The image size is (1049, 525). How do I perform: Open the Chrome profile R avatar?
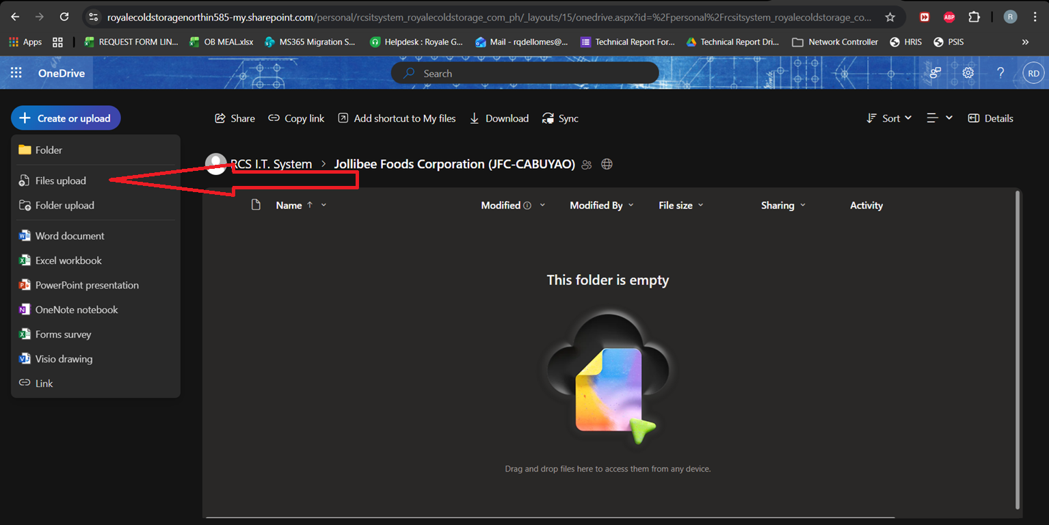[x=1010, y=17]
